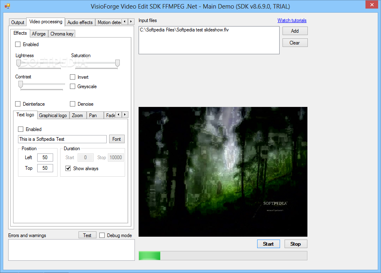The image size is (381, 273).
Task: Select the Softpedia test slideshow.flv entry
Action: pyautogui.click(x=184, y=30)
